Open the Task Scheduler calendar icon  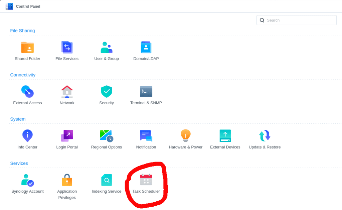146,180
